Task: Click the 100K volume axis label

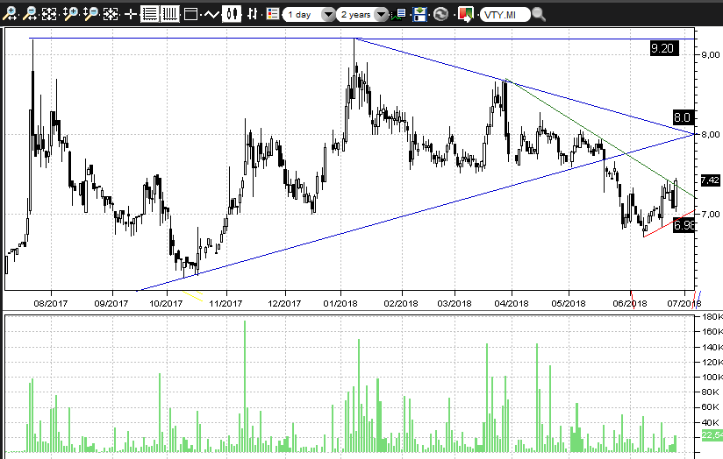Action: [x=712, y=377]
